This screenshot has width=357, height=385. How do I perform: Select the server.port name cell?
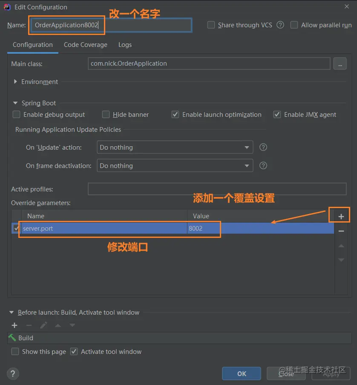pos(104,229)
